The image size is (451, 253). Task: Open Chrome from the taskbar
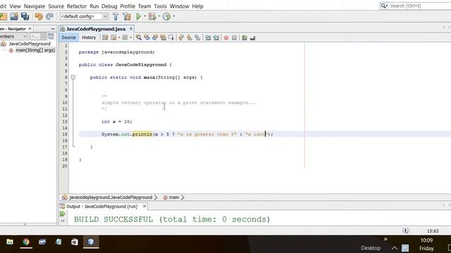[x=26, y=242]
